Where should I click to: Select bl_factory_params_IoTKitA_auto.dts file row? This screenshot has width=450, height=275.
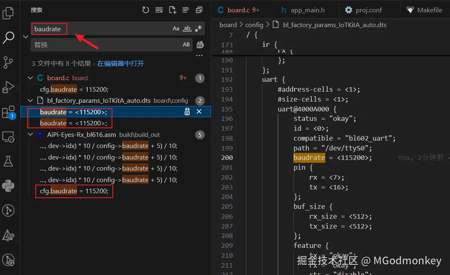tap(116, 100)
